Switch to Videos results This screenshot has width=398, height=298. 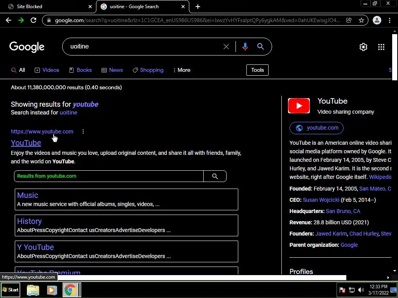pos(47,70)
